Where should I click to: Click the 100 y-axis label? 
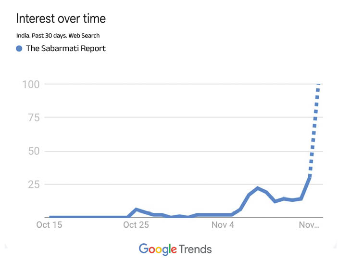pos(30,84)
